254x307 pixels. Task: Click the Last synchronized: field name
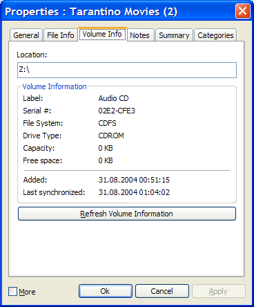click(x=54, y=192)
